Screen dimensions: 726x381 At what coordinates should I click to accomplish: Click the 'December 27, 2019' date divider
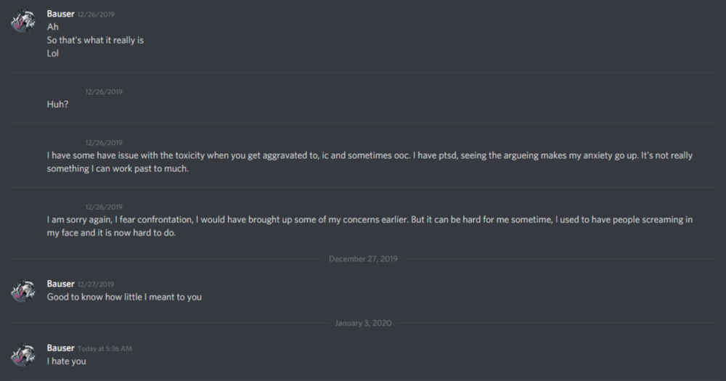point(363,258)
